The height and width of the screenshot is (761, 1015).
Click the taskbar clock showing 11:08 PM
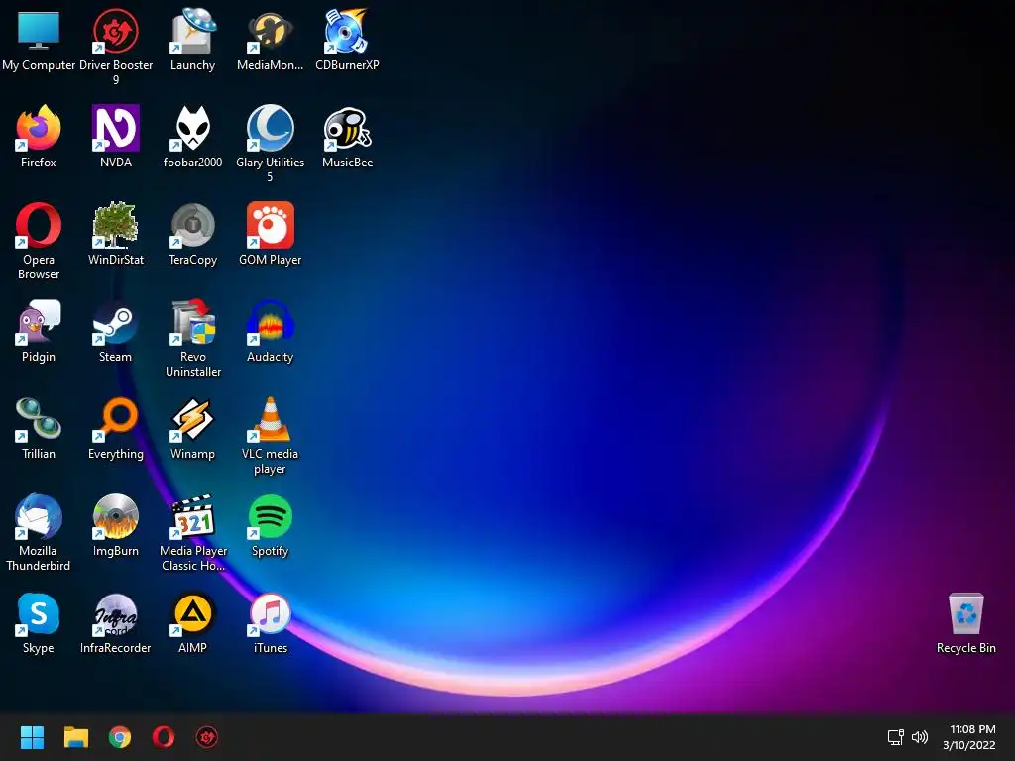click(969, 737)
